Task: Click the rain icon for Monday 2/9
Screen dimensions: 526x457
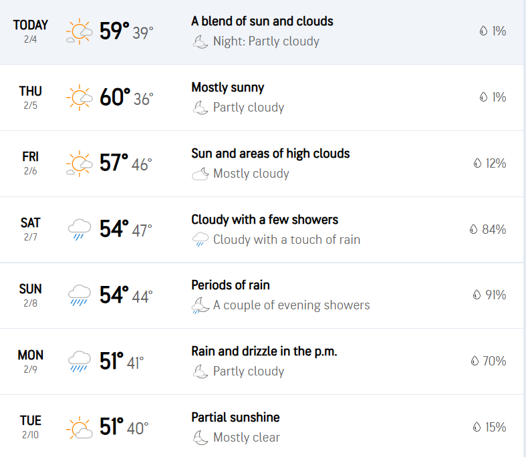Action: [x=79, y=361]
